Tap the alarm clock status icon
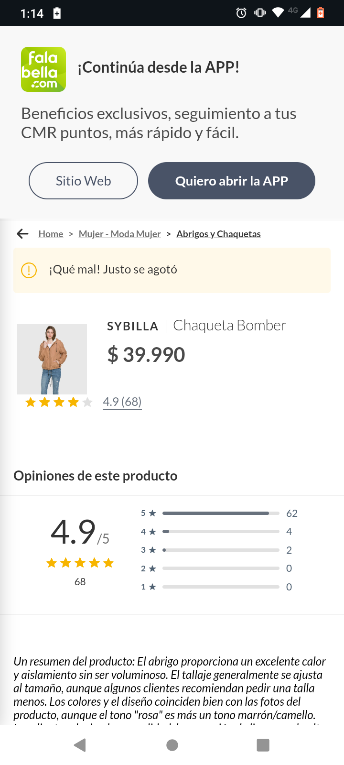The height and width of the screenshot is (765, 344). coord(241,13)
